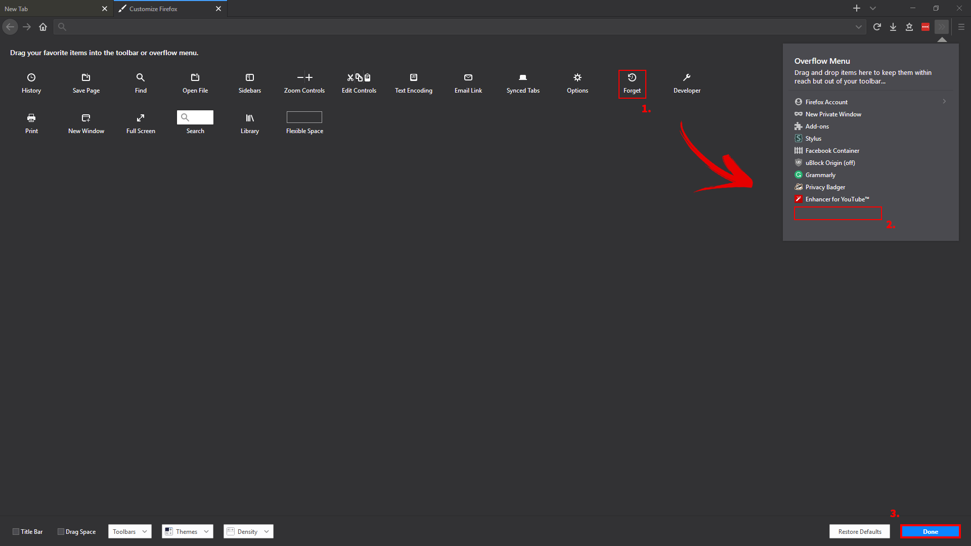Expand the URL bar history dropdown arrow

859,27
